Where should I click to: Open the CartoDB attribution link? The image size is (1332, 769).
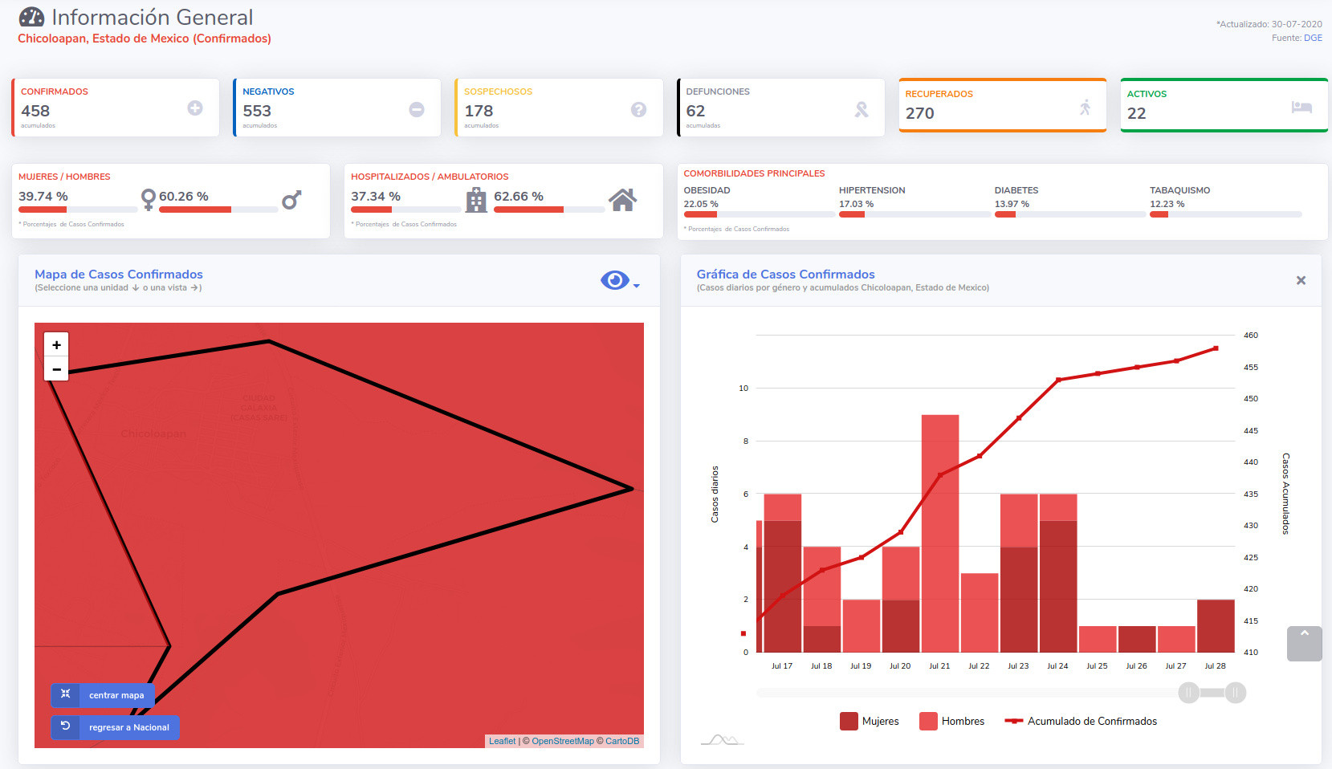pyautogui.click(x=622, y=741)
